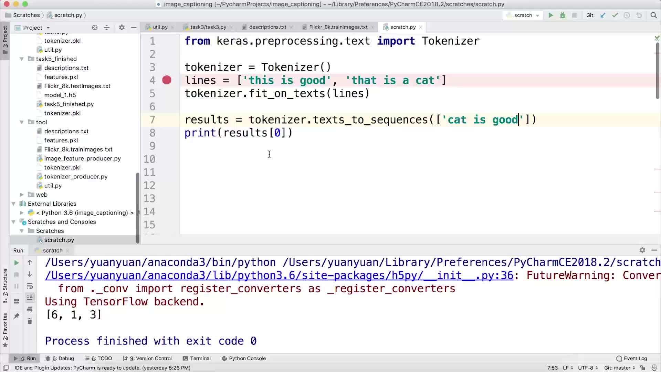
Task: Collapse the Scratches folder node
Action: (x=22, y=231)
